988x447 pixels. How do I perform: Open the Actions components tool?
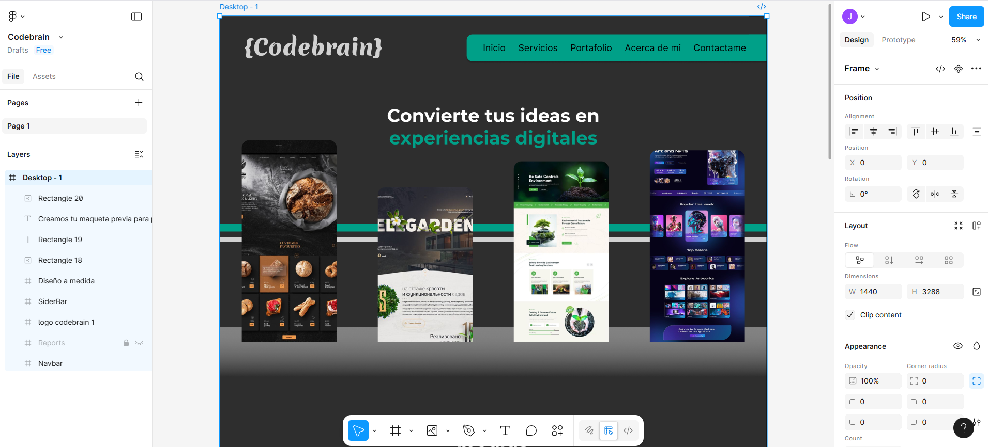point(557,430)
